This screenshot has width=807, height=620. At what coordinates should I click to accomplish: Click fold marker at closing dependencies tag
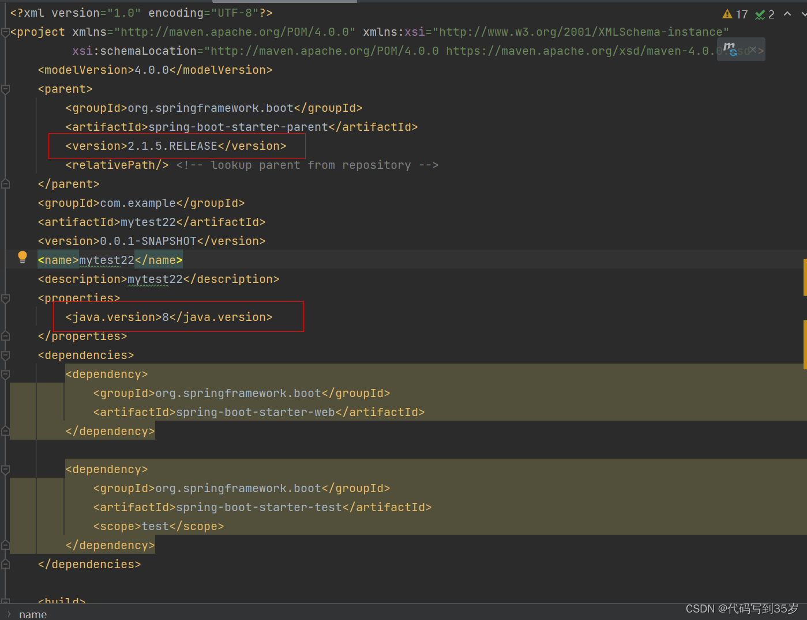click(x=5, y=565)
